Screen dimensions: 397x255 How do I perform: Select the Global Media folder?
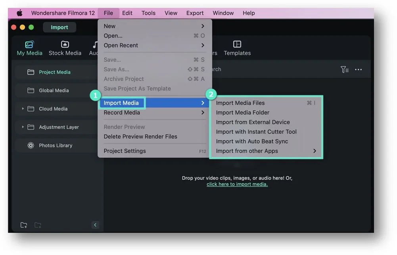[56, 90]
